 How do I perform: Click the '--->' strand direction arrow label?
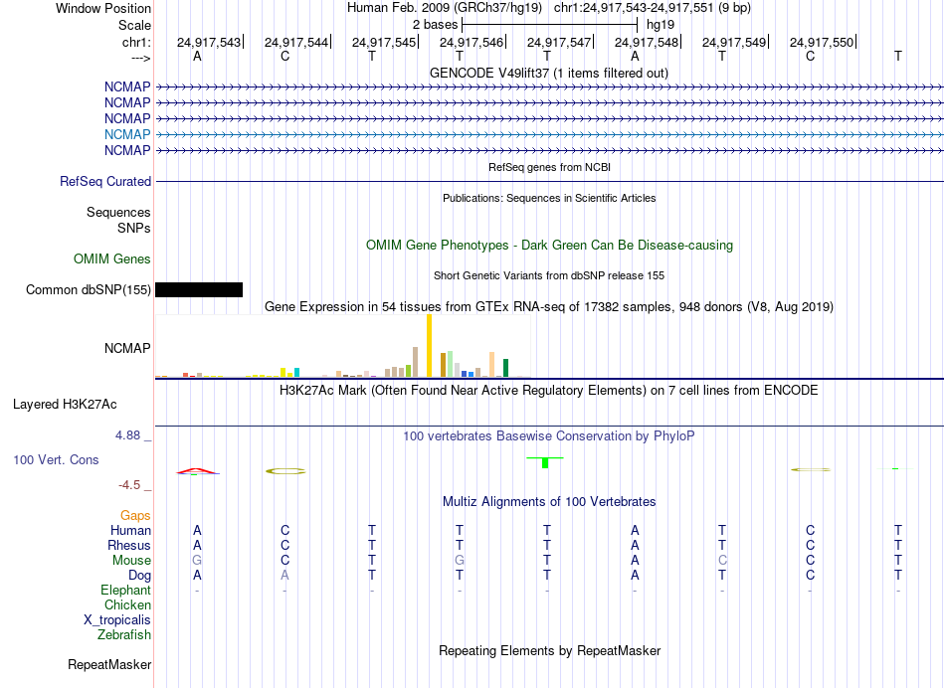140,58
